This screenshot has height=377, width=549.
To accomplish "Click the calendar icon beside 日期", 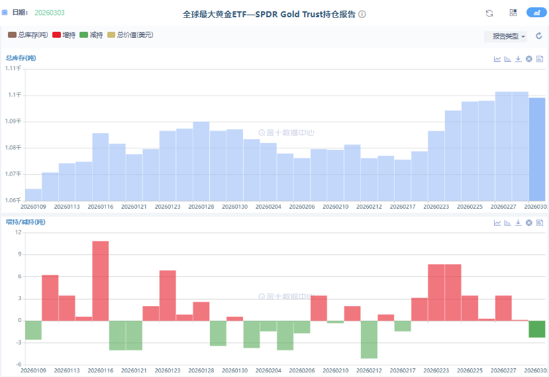I will [x=5, y=13].
